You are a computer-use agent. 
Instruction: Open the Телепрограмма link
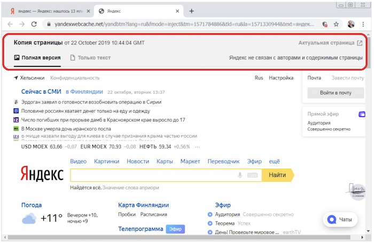point(141,229)
